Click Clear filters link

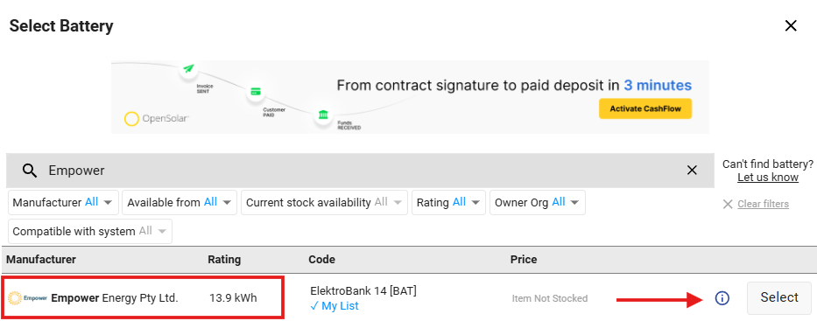click(763, 204)
